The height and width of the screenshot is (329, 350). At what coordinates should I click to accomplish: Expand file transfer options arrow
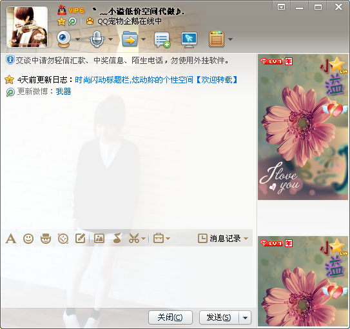[144, 39]
